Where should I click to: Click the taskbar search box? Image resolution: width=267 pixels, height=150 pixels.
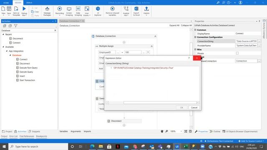point(38,146)
